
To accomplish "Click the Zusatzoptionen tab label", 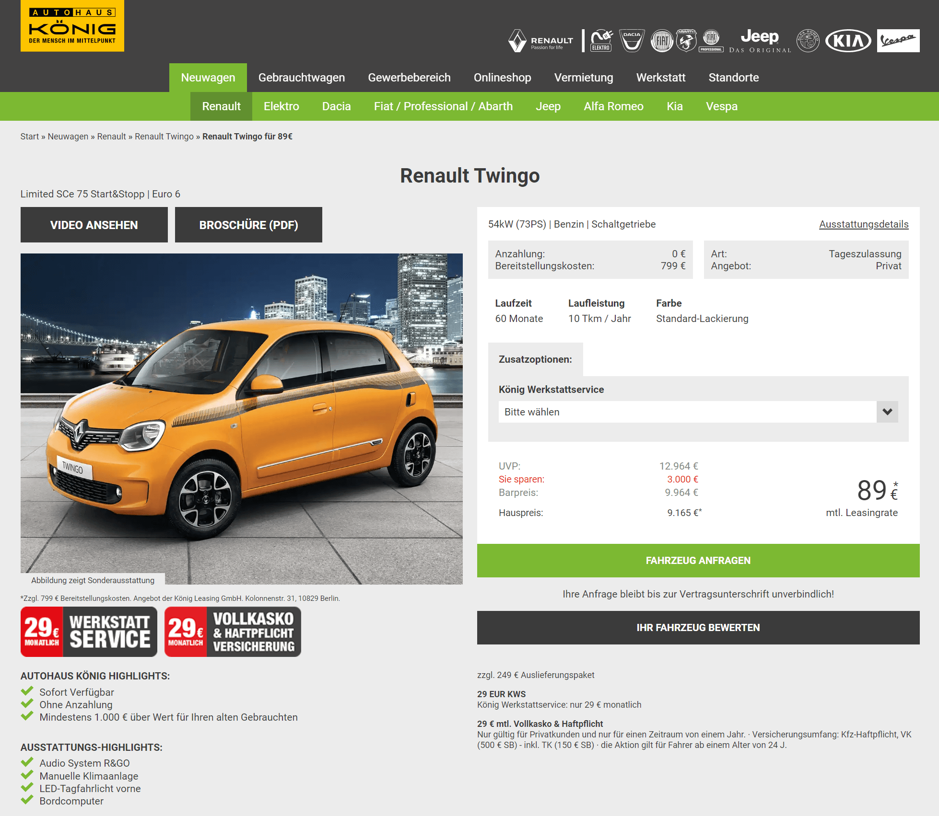I will 535,359.
